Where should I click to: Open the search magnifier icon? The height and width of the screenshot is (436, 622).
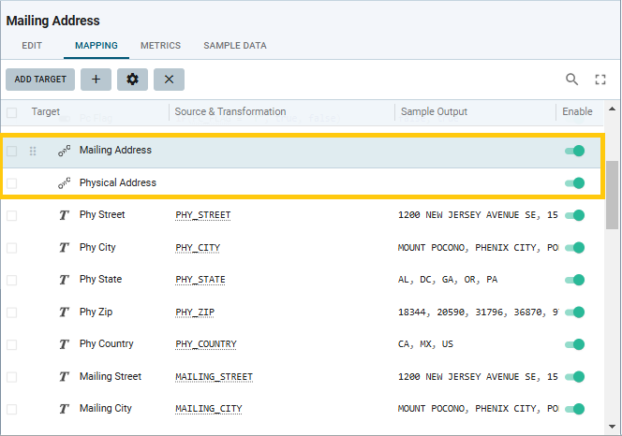pos(571,80)
